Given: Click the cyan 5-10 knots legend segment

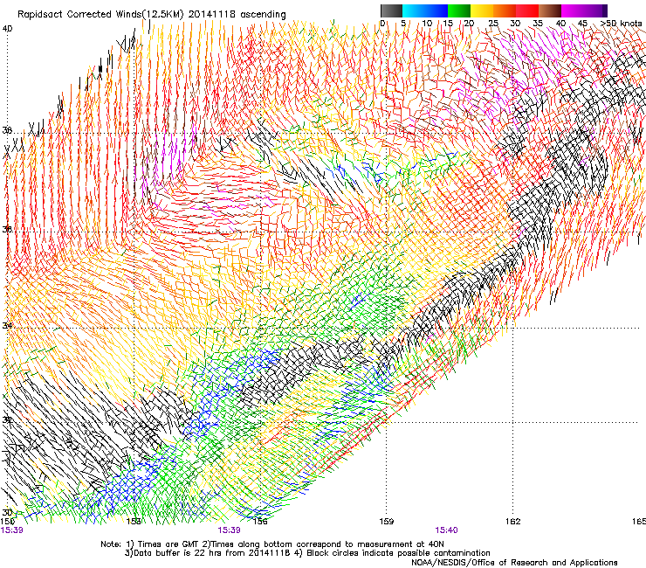Looking at the screenshot, I should 414,10.
